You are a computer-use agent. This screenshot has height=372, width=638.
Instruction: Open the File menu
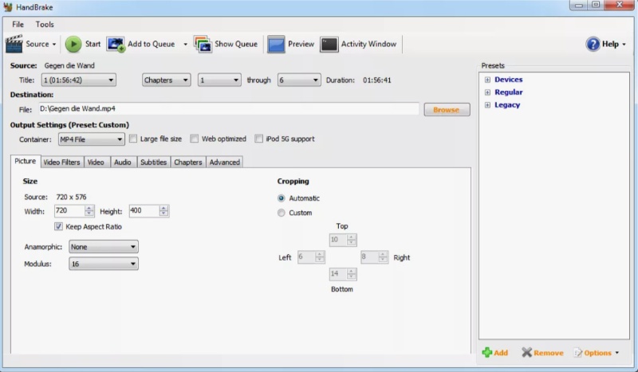[18, 25]
